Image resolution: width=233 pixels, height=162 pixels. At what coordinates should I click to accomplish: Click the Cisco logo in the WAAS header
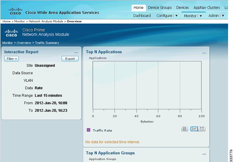pyautogui.click(x=15, y=11)
